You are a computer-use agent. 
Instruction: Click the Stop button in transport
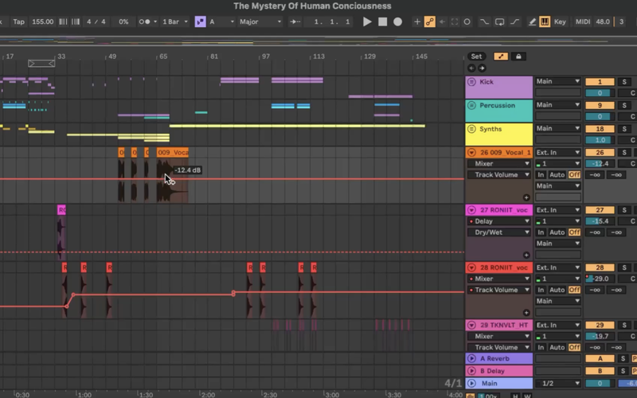382,21
